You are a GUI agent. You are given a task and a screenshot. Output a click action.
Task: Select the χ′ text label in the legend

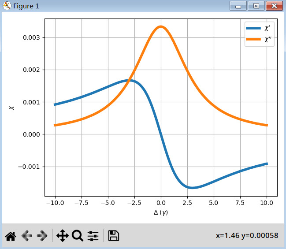click(267, 28)
